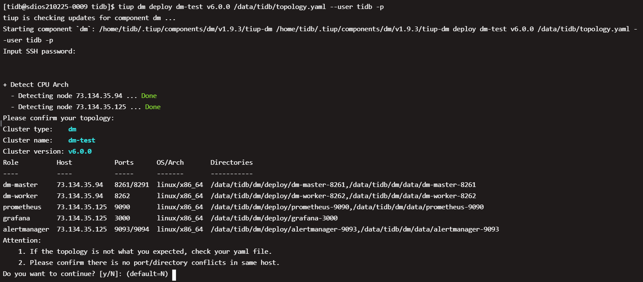The image size is (643, 282).
Task: Click the Detect CPU Arch step line
Action: [x=36, y=84]
